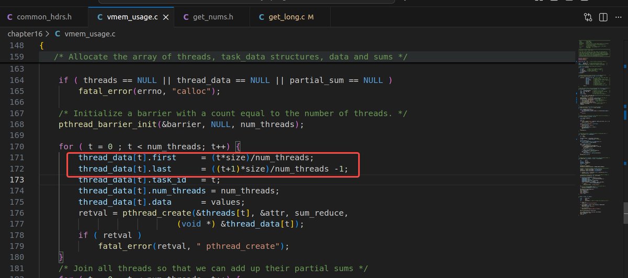The height and width of the screenshot is (278, 628).
Task: Open the More Actions ellipsis menu
Action: [619, 17]
